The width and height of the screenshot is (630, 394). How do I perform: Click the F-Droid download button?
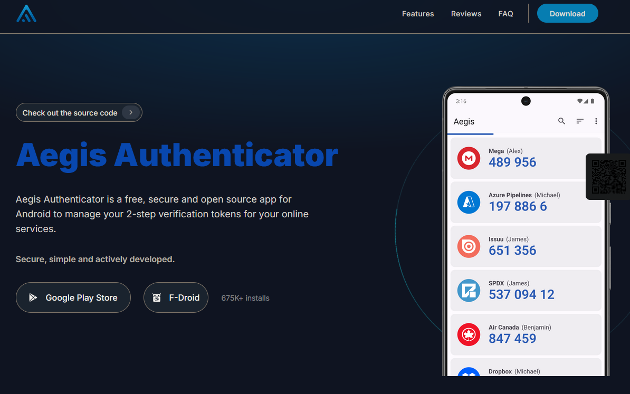176,297
